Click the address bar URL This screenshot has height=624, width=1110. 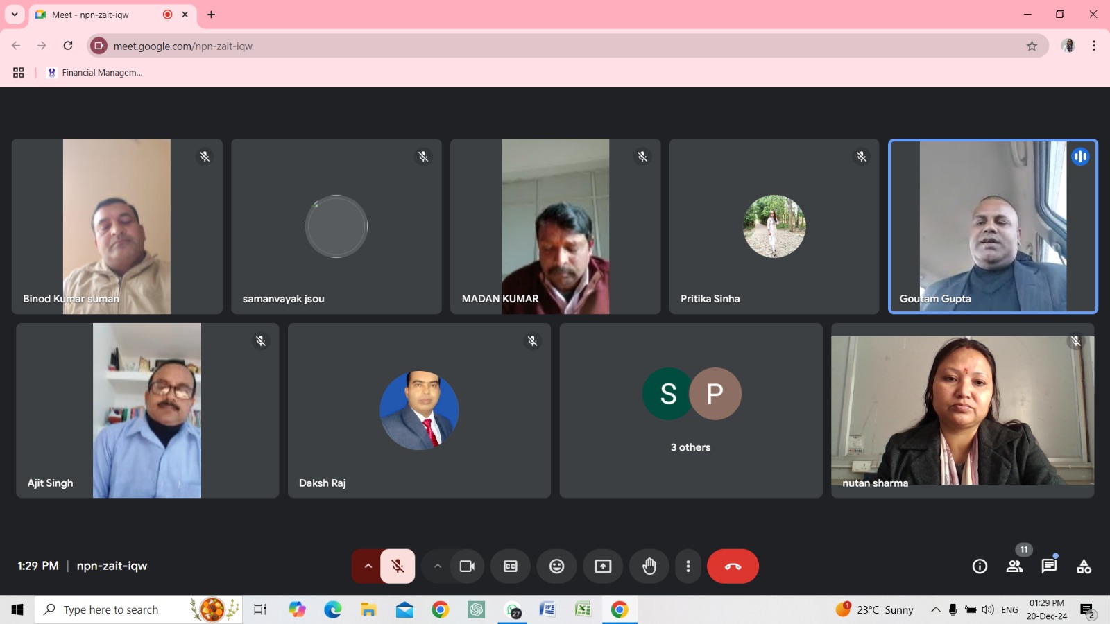(183, 46)
